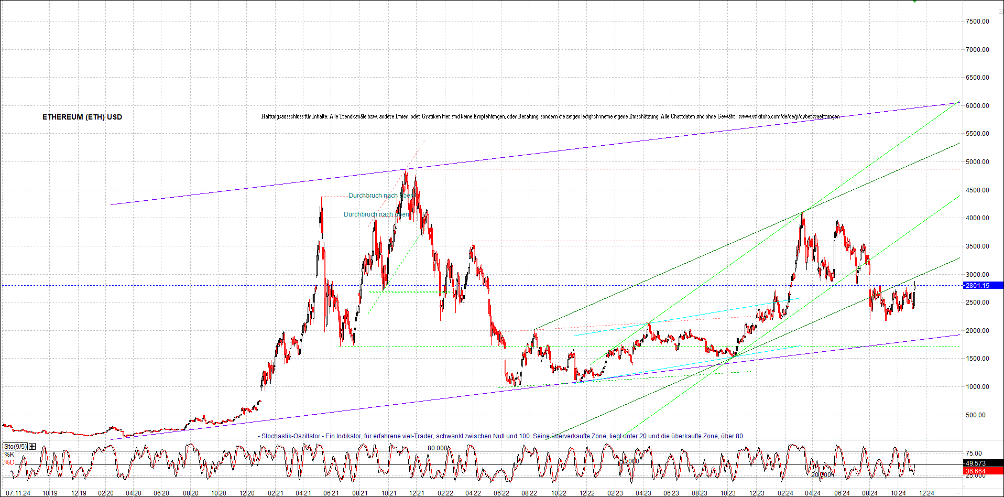Image resolution: width=1004 pixels, height=497 pixels.
Task: Click the 02 21 date axis label
Action: pos(275,493)
